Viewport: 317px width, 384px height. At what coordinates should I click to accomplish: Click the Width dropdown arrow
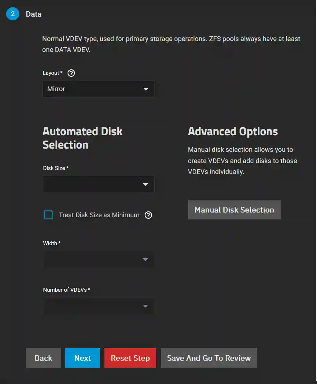(145, 259)
